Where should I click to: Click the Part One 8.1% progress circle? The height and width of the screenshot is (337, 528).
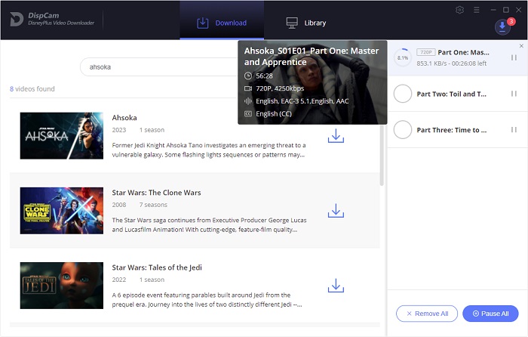403,57
